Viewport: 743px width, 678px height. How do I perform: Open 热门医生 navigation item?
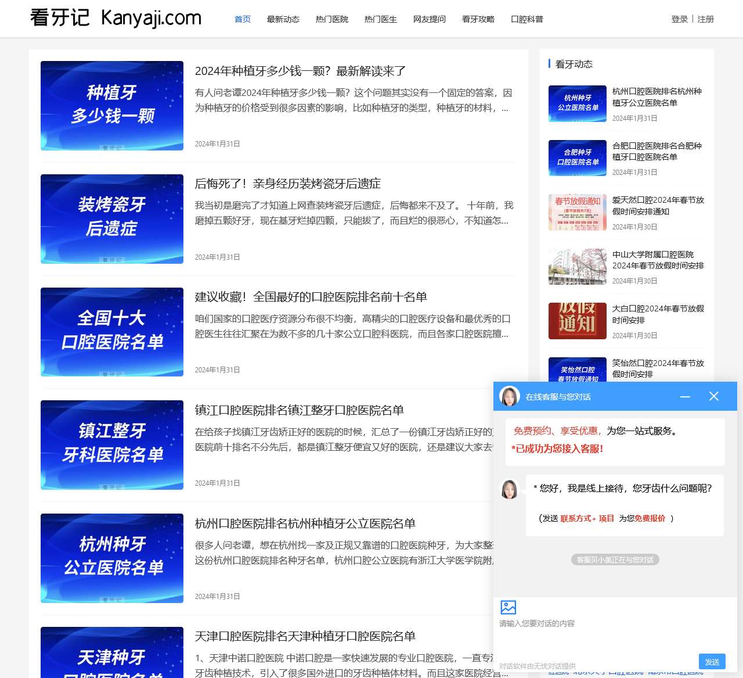click(381, 19)
